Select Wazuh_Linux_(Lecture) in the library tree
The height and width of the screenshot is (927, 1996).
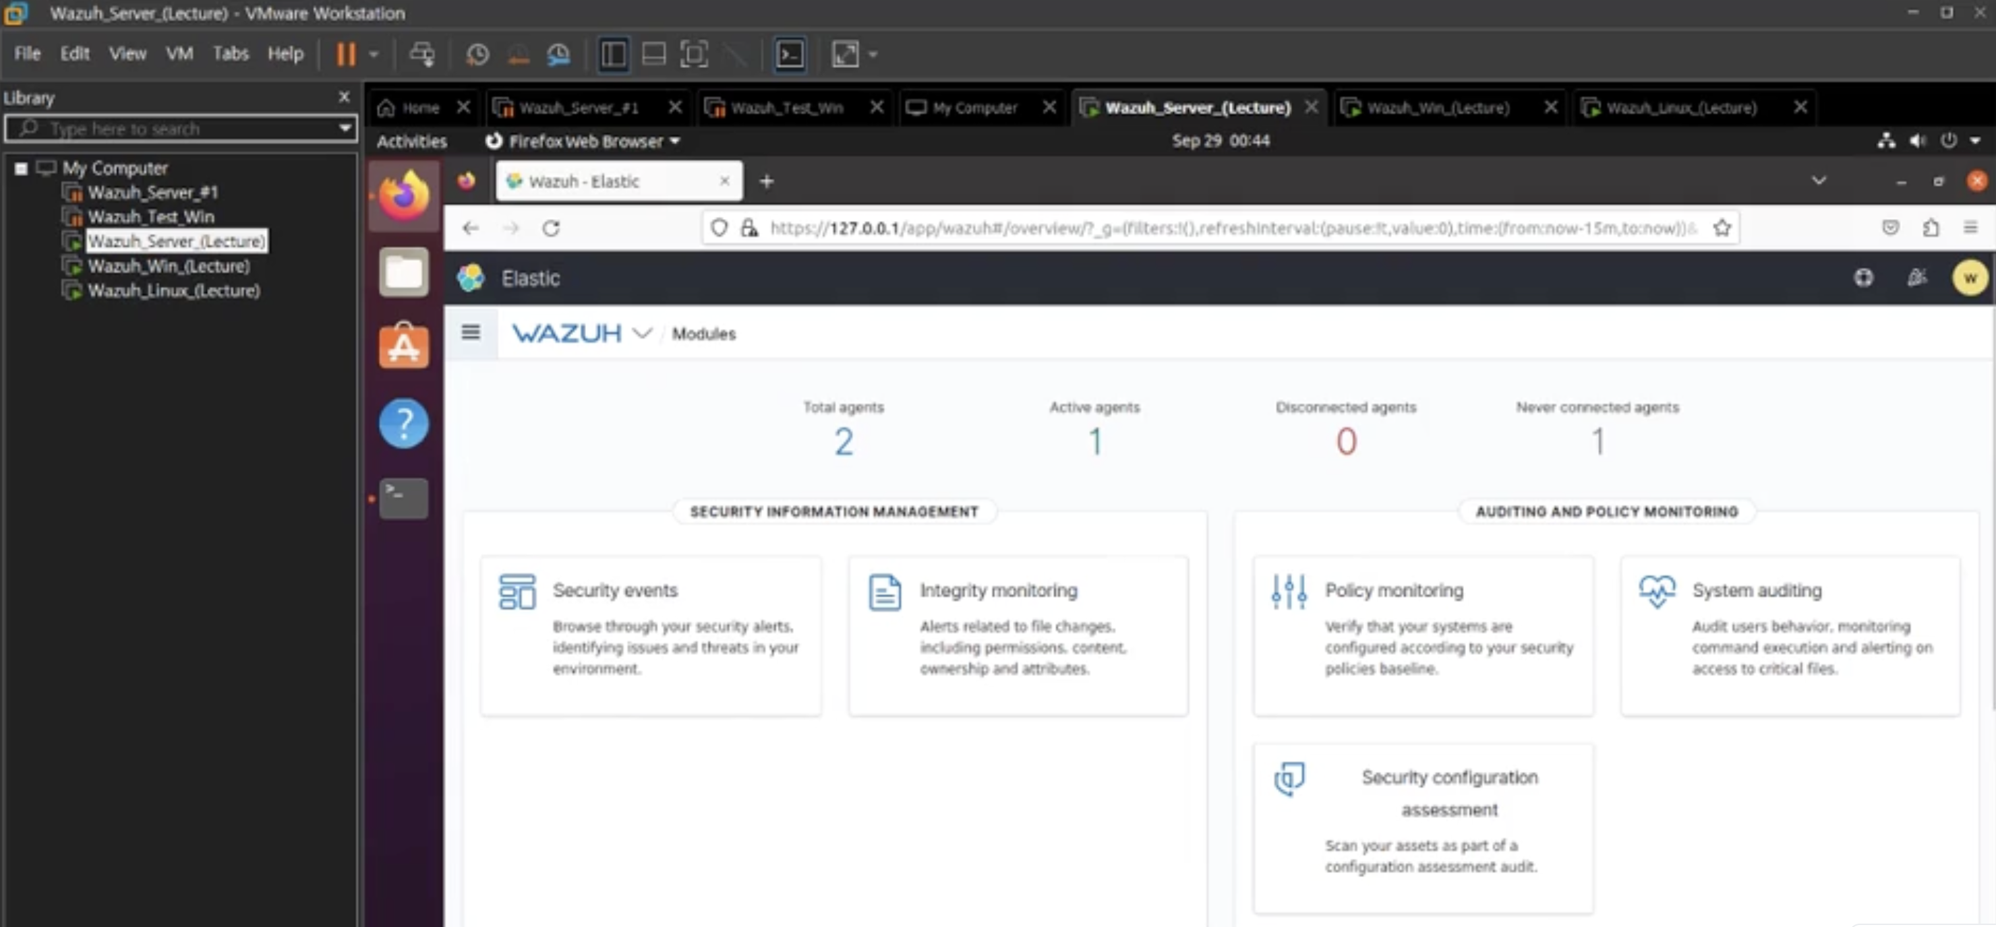[173, 291]
